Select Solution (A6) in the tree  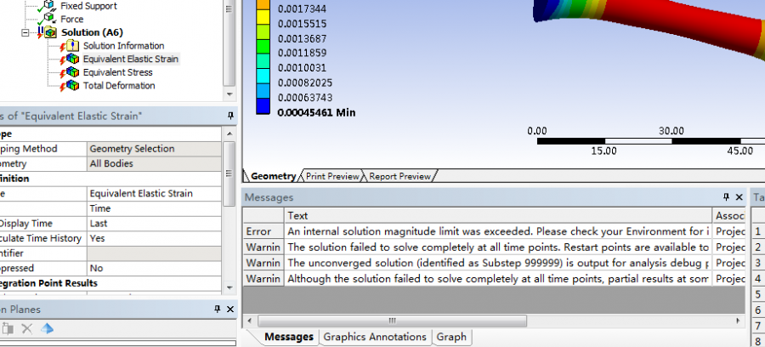pyautogui.click(x=92, y=32)
